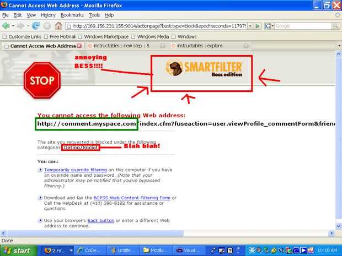Click inside the Google search box
The image size is (342, 256).
pyautogui.click(x=303, y=26)
